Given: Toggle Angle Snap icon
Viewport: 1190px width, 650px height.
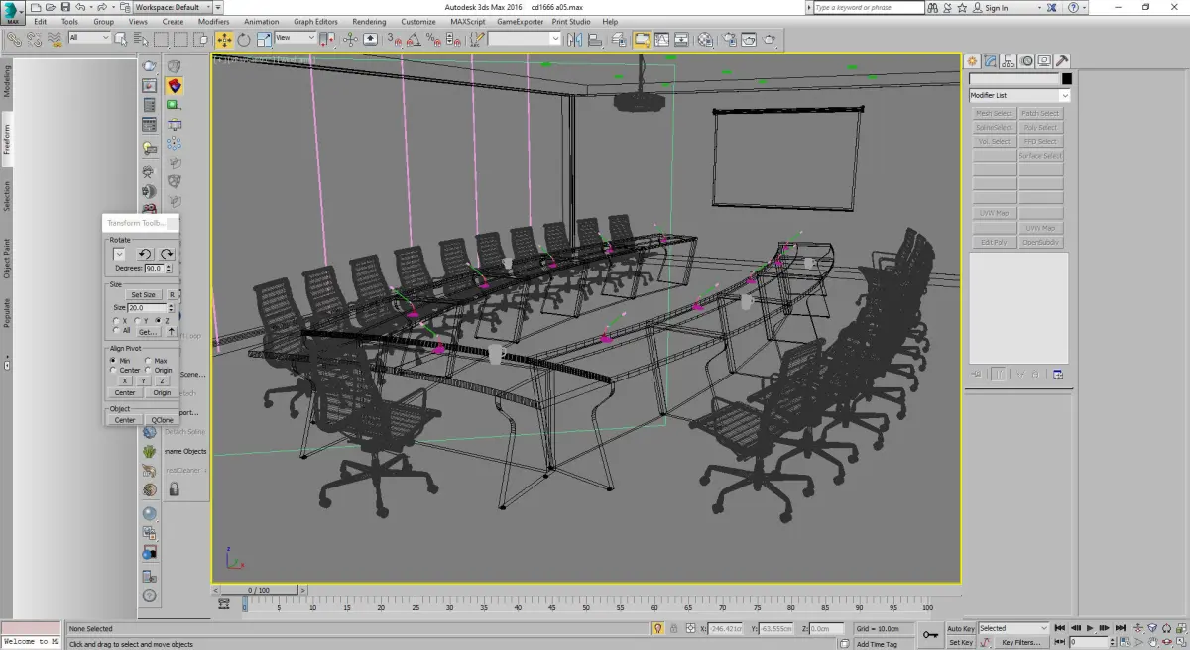Looking at the screenshot, I should point(414,40).
